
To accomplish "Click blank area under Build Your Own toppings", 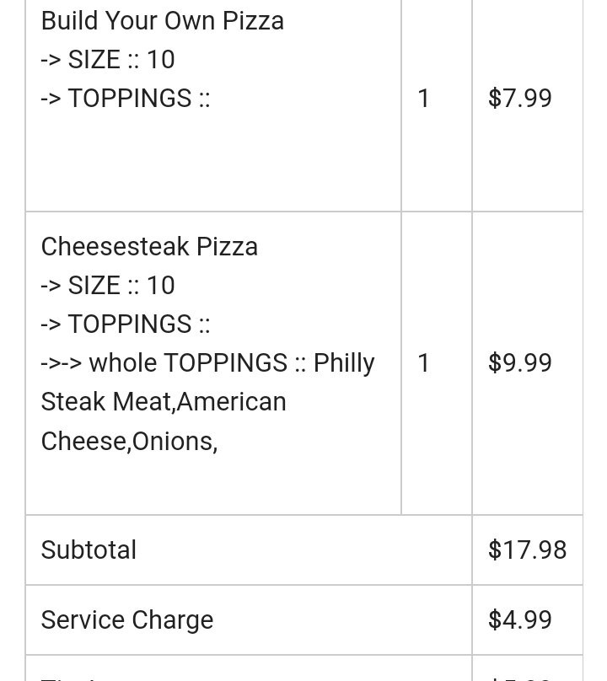I will click(x=213, y=161).
